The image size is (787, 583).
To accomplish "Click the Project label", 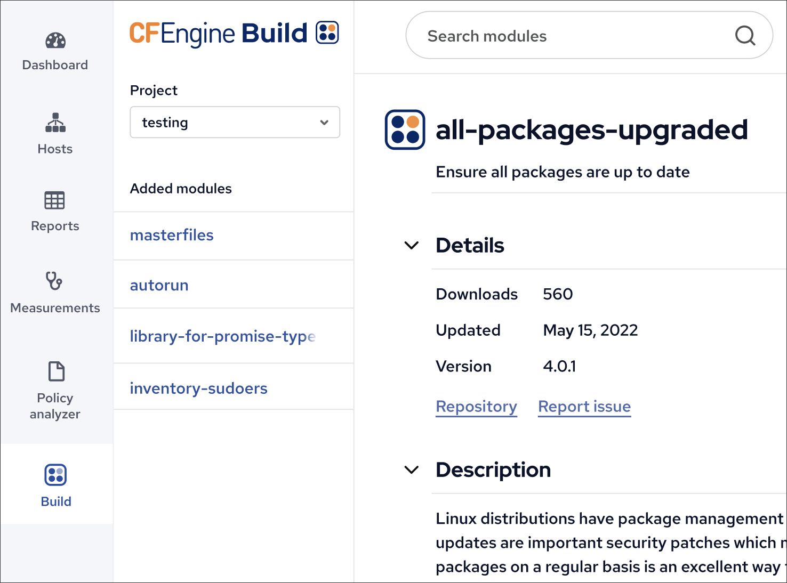I will point(154,91).
